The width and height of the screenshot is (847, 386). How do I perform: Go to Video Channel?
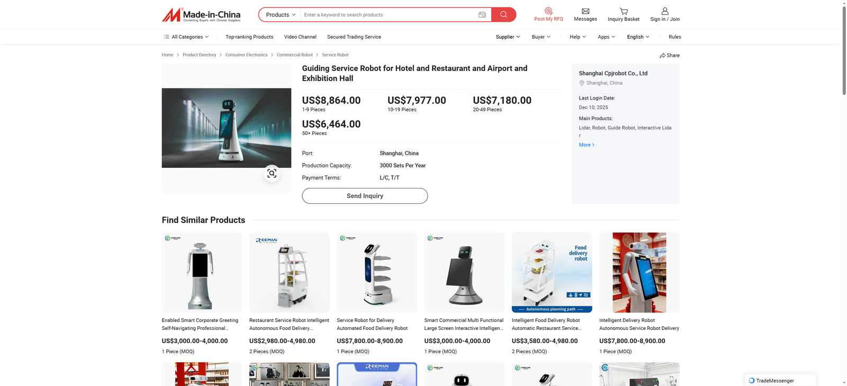[x=300, y=37]
